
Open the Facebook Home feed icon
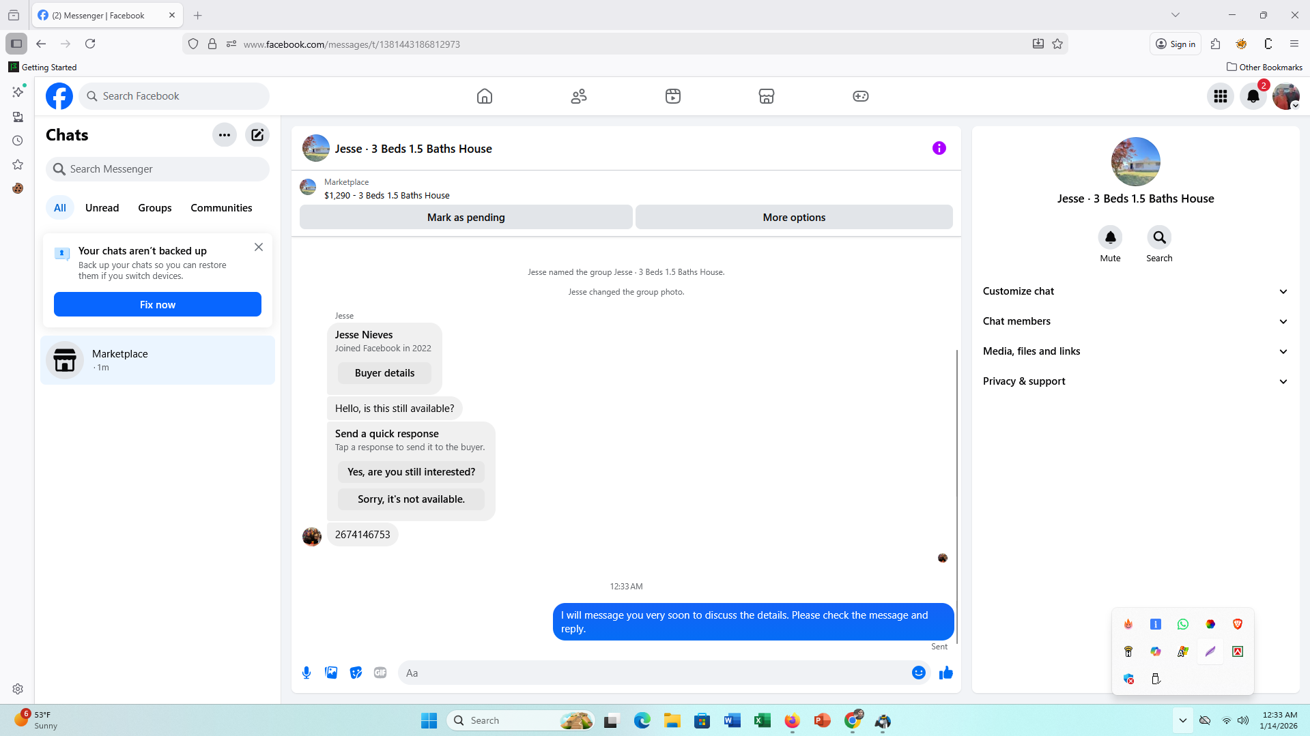[484, 96]
